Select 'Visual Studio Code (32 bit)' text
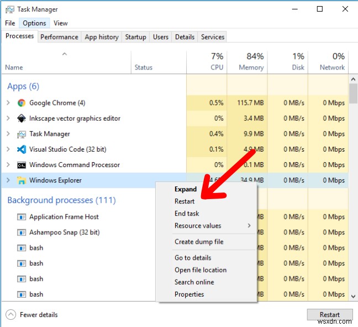 68,149
